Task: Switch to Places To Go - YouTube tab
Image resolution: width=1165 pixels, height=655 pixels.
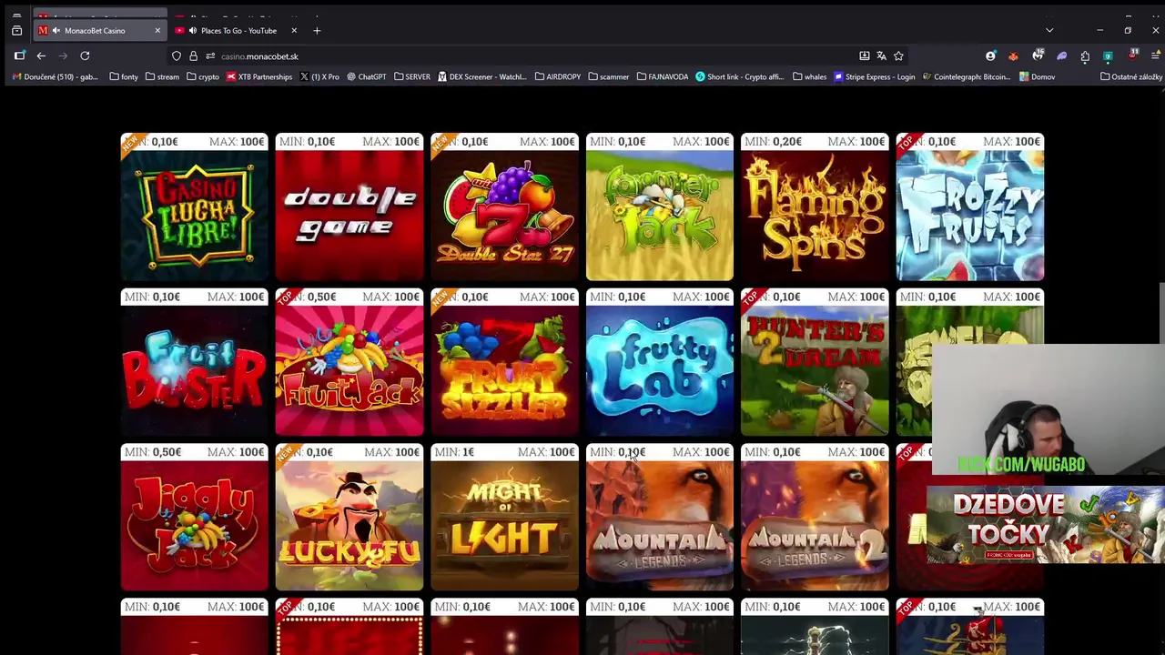Action: click(x=238, y=31)
